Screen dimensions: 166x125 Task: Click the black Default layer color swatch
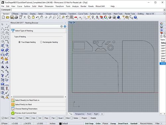click(60, 124)
